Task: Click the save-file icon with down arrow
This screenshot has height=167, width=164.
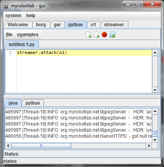Action: (x=96, y=35)
